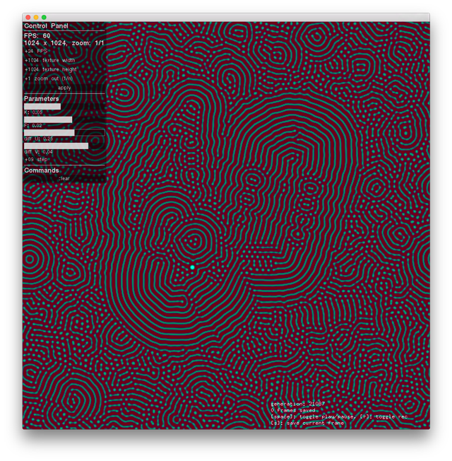Click the generation counter text
The height and width of the screenshot is (461, 452).
pyautogui.click(x=297, y=404)
